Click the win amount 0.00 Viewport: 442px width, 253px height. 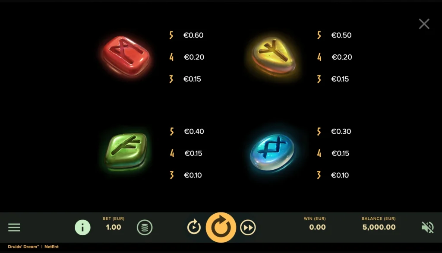317,227
